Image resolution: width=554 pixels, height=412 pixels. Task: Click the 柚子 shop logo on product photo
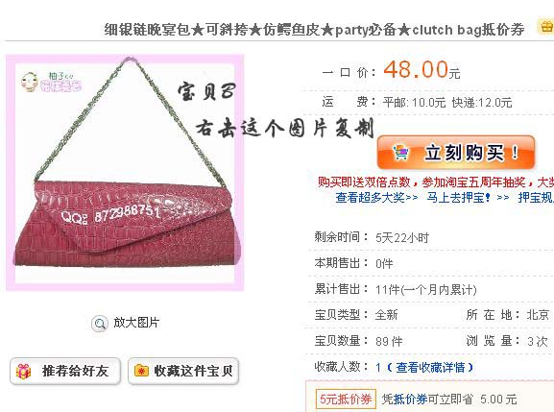(x=51, y=82)
